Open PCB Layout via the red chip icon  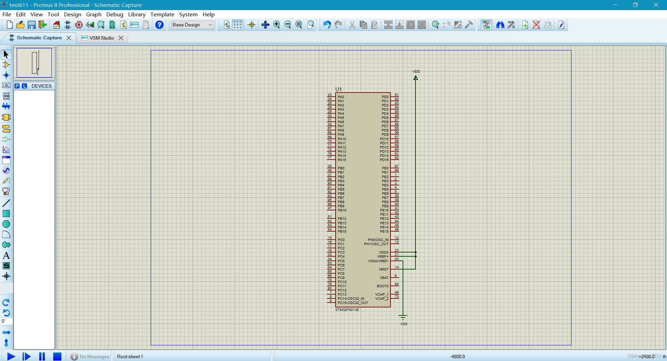tap(79, 25)
